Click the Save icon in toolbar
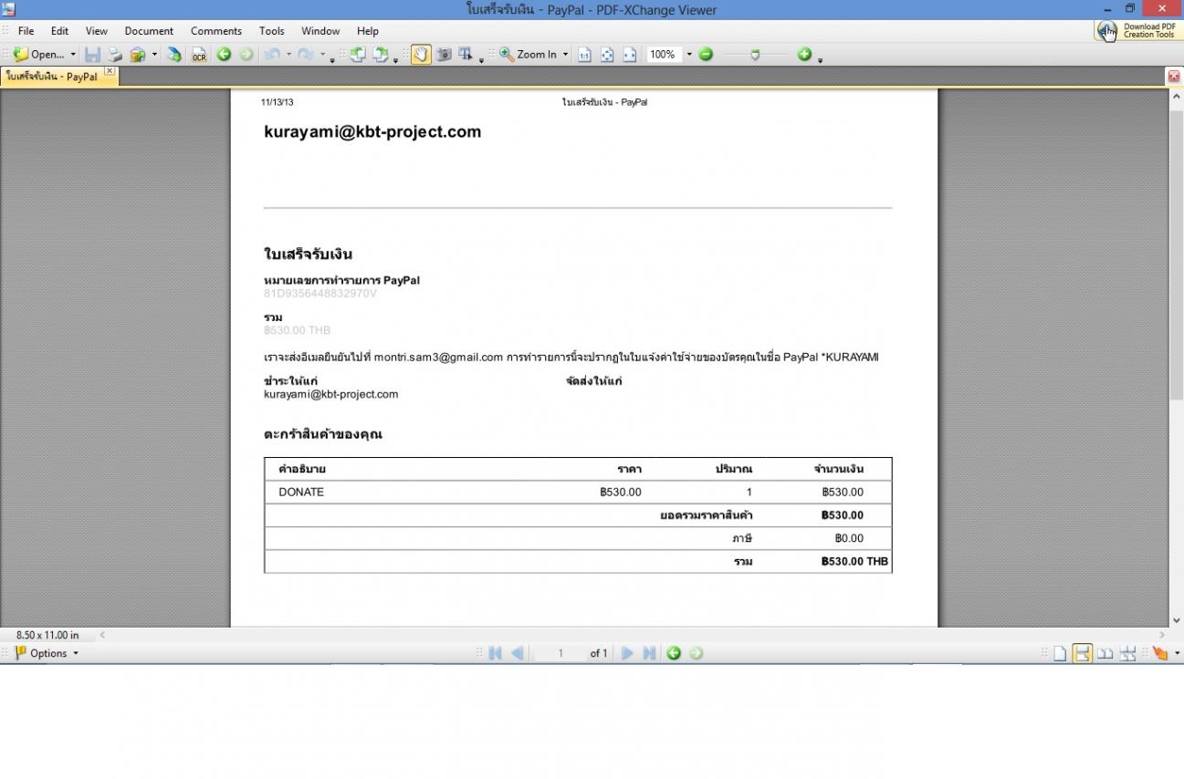The width and height of the screenshot is (1184, 779). click(92, 55)
